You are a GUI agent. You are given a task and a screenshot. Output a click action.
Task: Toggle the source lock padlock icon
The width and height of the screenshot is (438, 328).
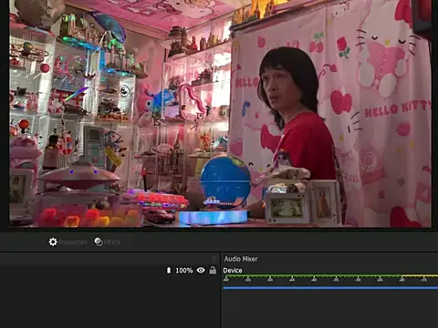[213, 270]
